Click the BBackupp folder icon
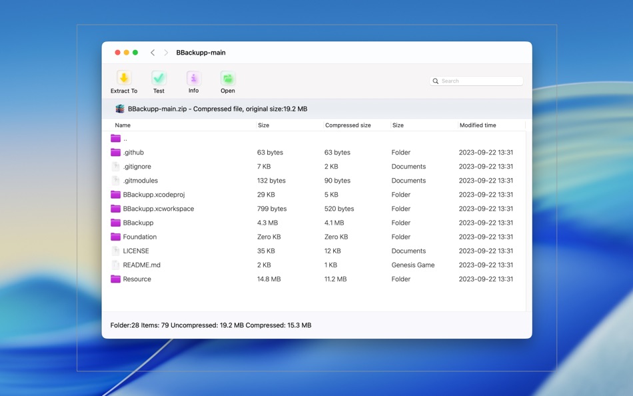The image size is (633, 396). click(116, 223)
